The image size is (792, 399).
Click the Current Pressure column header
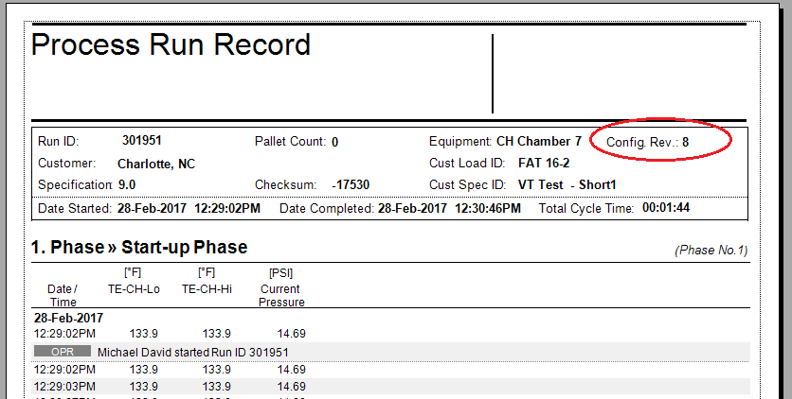(x=281, y=295)
